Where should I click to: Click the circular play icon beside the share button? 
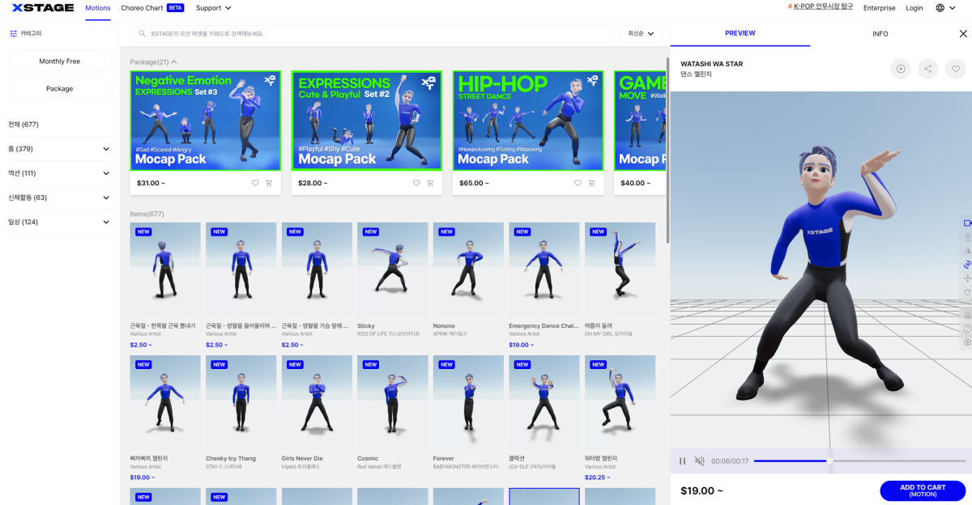tap(901, 69)
